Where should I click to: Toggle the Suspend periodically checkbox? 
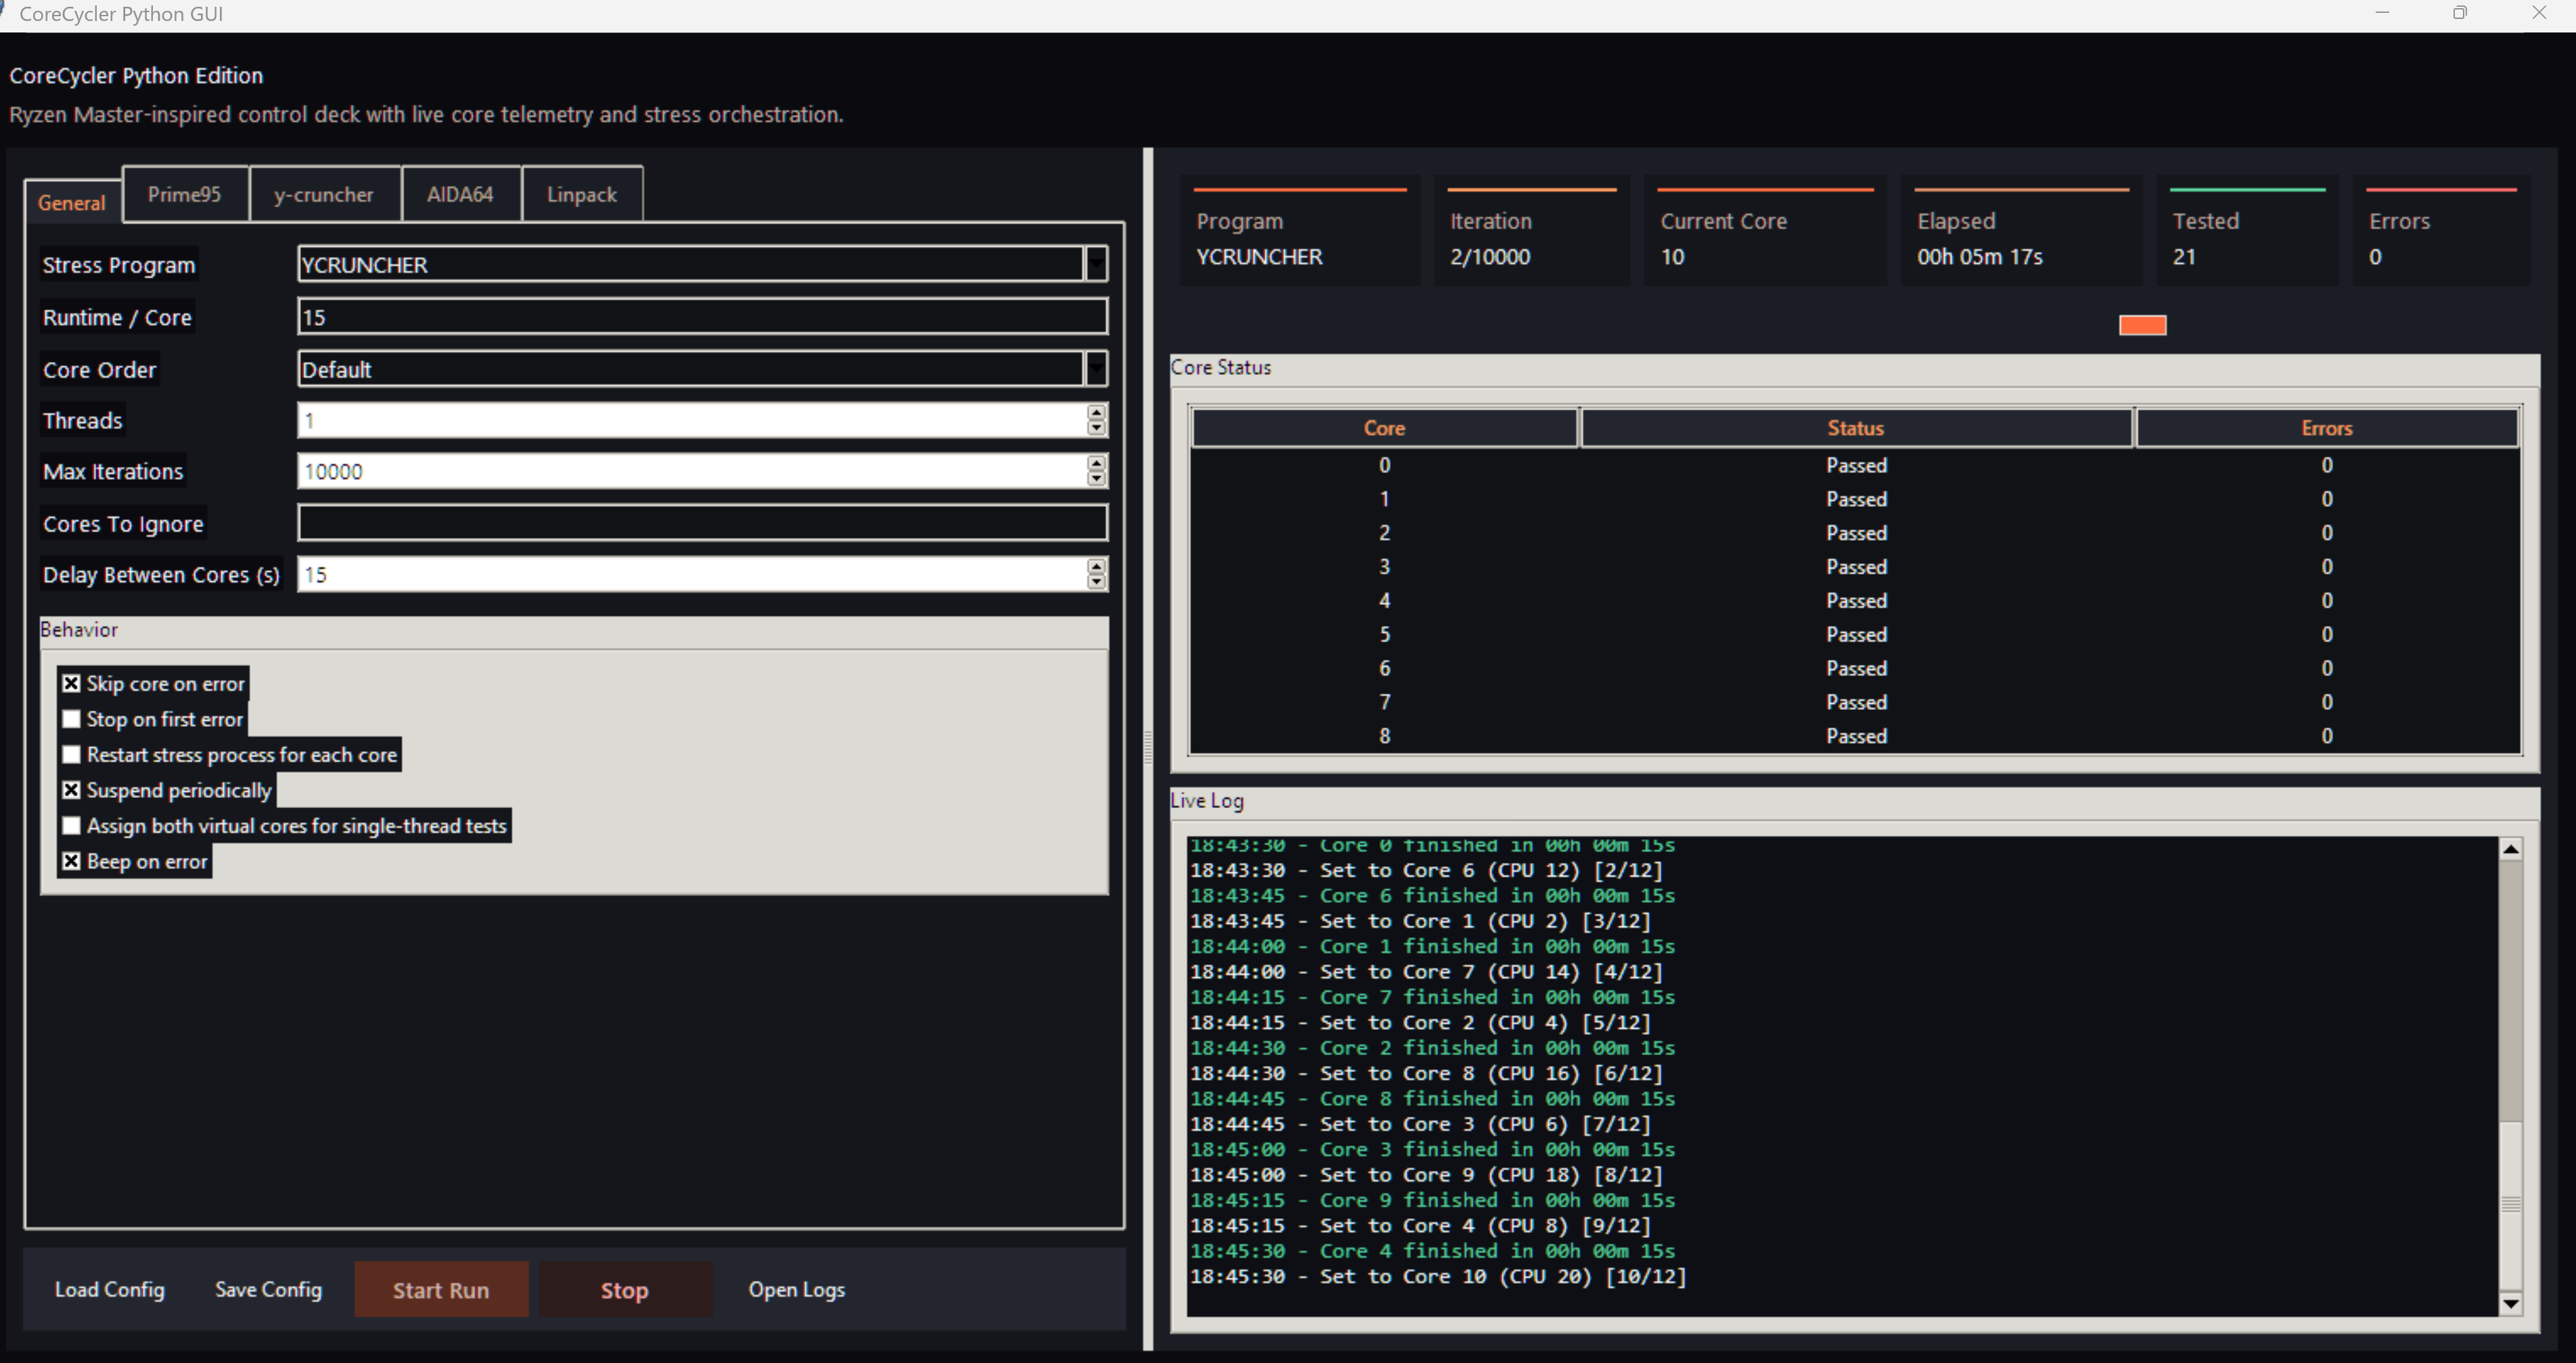[x=71, y=790]
